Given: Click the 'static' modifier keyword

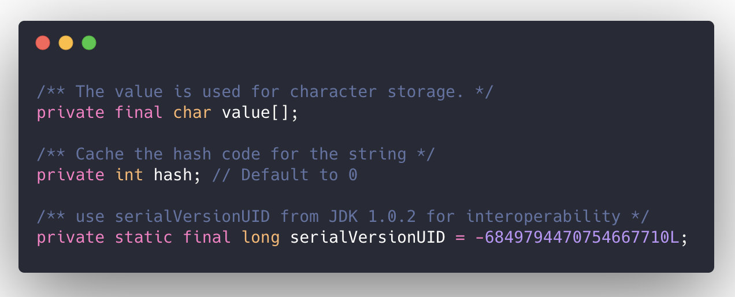Looking at the screenshot, I should pos(143,237).
